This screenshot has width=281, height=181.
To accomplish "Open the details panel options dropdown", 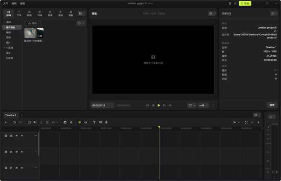I will [274, 14].
